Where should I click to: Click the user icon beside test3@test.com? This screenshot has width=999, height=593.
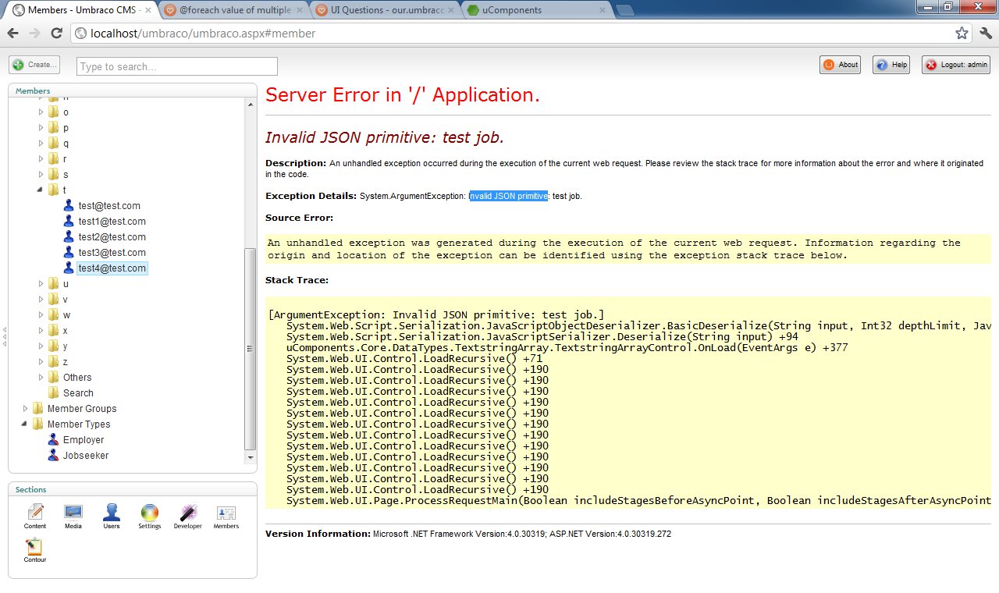tap(69, 253)
